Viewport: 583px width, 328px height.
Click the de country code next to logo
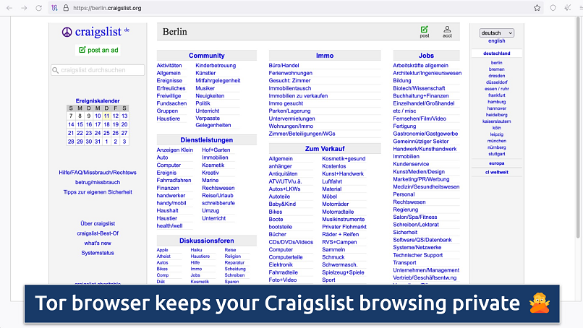click(127, 30)
